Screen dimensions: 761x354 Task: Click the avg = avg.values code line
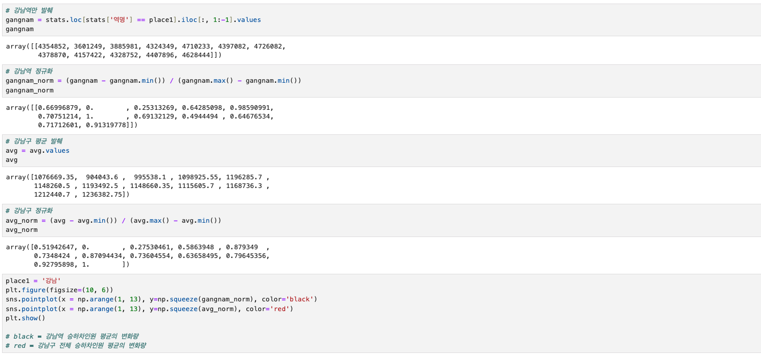point(37,151)
